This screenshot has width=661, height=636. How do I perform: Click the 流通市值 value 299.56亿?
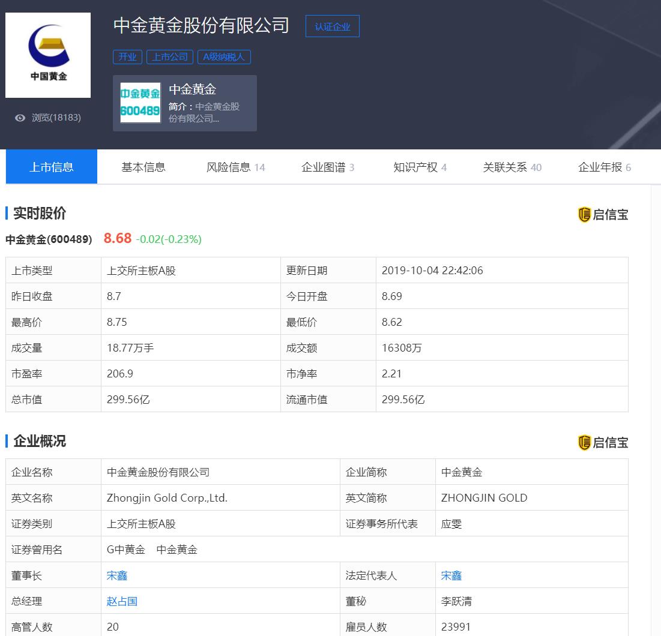coord(403,399)
